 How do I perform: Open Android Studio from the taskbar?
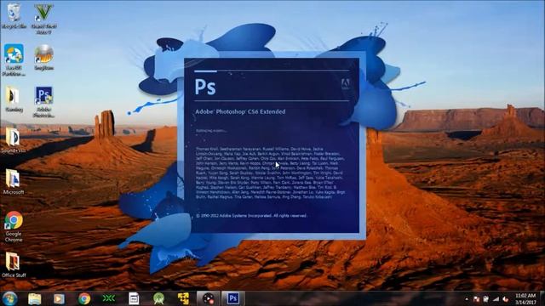click(159, 298)
